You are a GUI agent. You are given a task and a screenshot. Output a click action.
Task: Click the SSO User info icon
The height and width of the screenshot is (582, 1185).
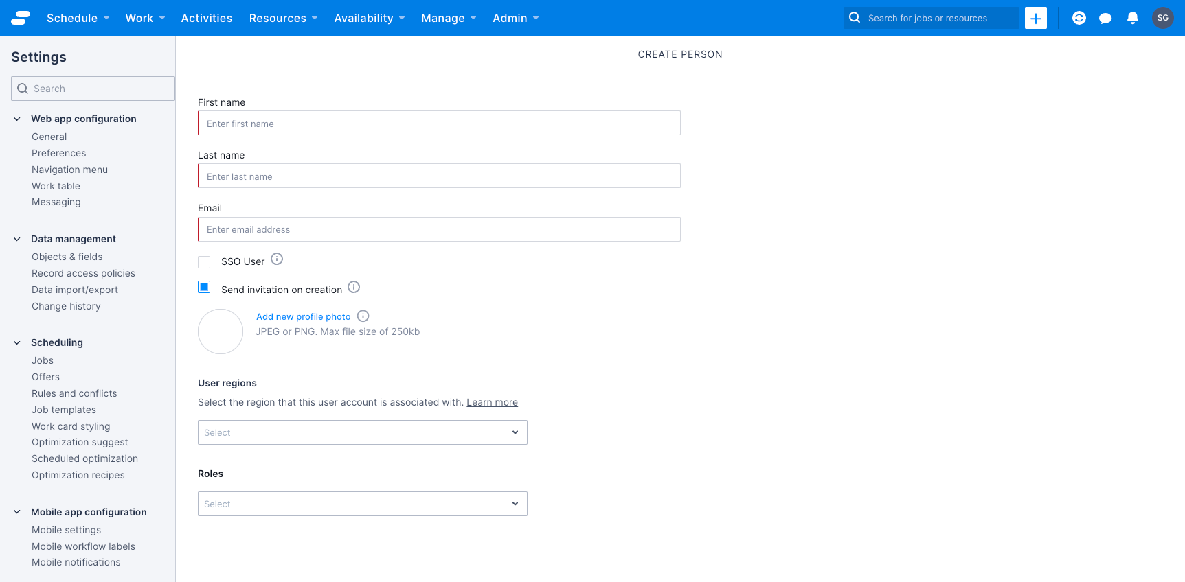tap(277, 259)
